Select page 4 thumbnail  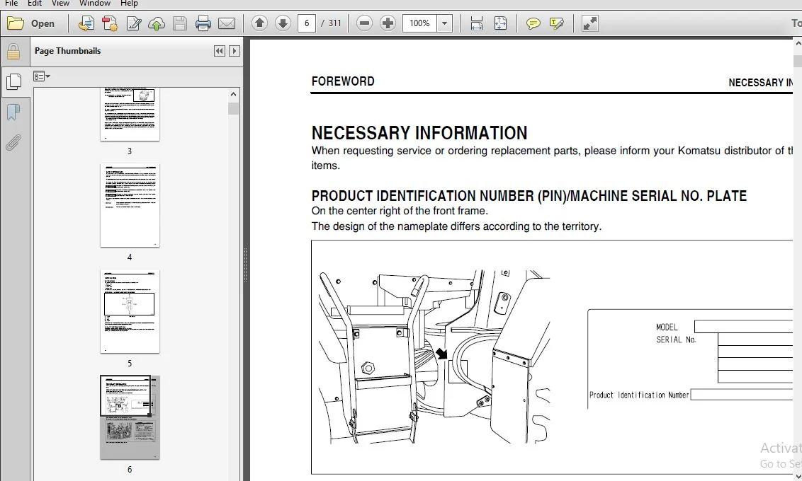(x=130, y=205)
